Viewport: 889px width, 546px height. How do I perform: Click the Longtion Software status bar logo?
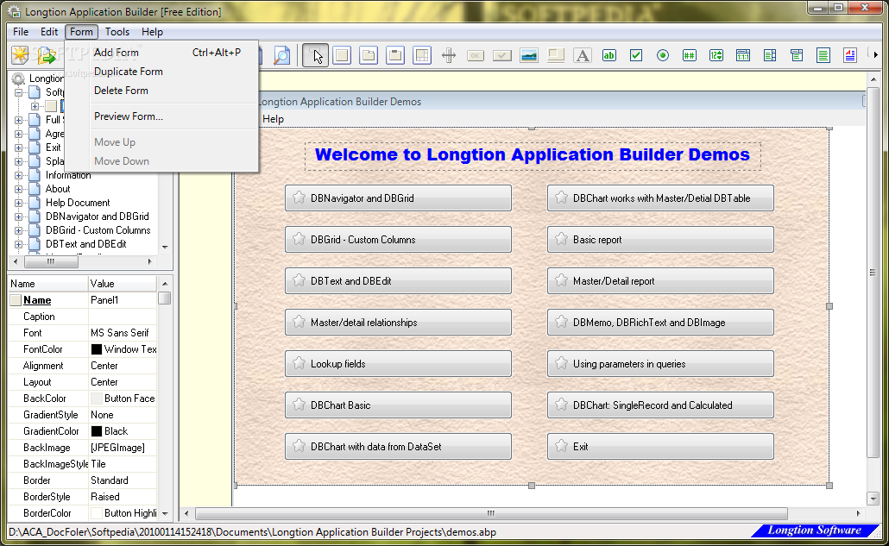point(814,530)
